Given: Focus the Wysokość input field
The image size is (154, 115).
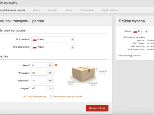Looking at the screenshot, I should [39, 73].
